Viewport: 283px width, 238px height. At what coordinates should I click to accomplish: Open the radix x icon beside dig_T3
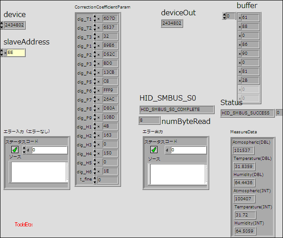tap(99, 37)
